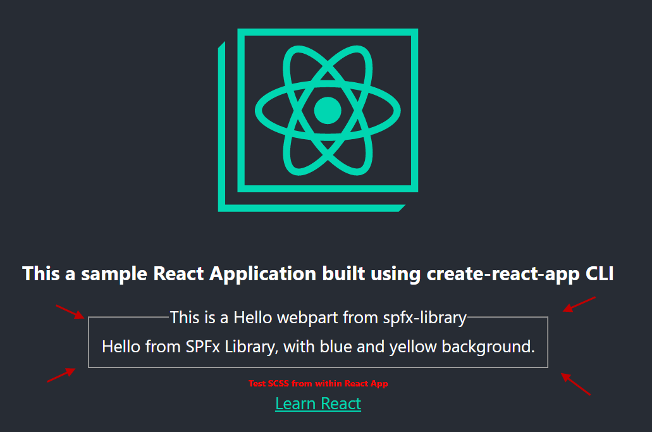Click the lower-left red arrow below the webpart
Viewport: 652px width, 432px height.
point(60,375)
